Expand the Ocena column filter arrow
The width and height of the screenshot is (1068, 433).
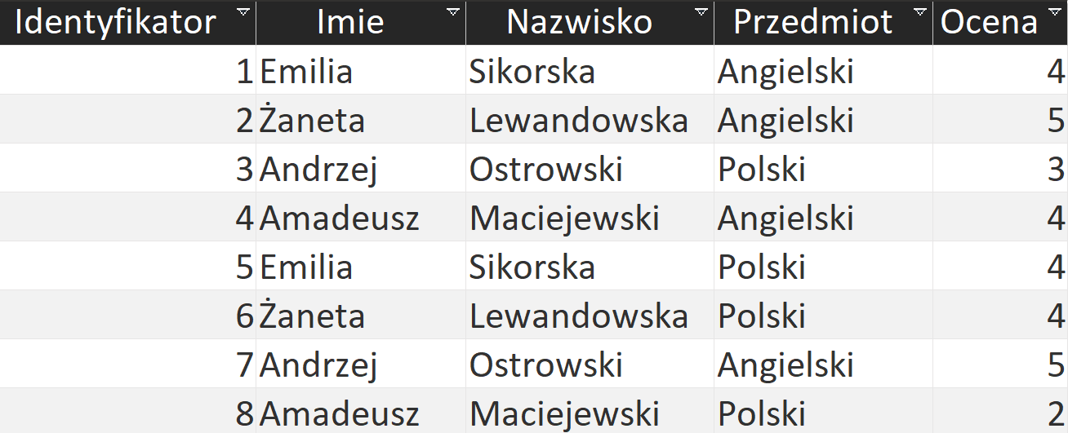pos(1054,12)
